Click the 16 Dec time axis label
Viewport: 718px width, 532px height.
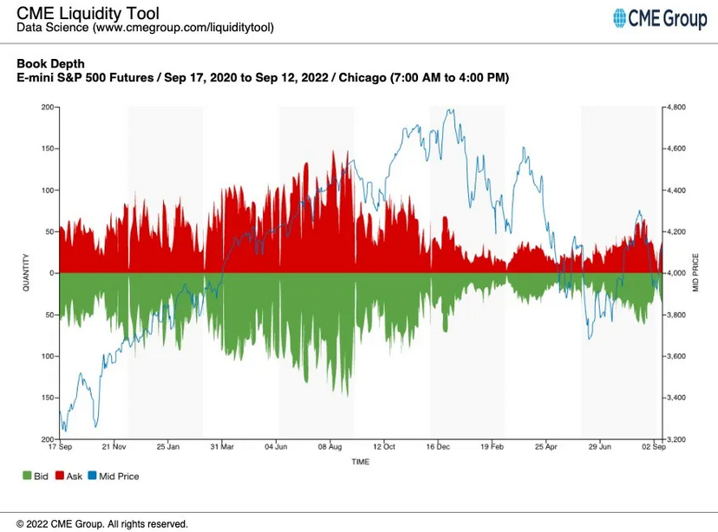[x=437, y=446]
